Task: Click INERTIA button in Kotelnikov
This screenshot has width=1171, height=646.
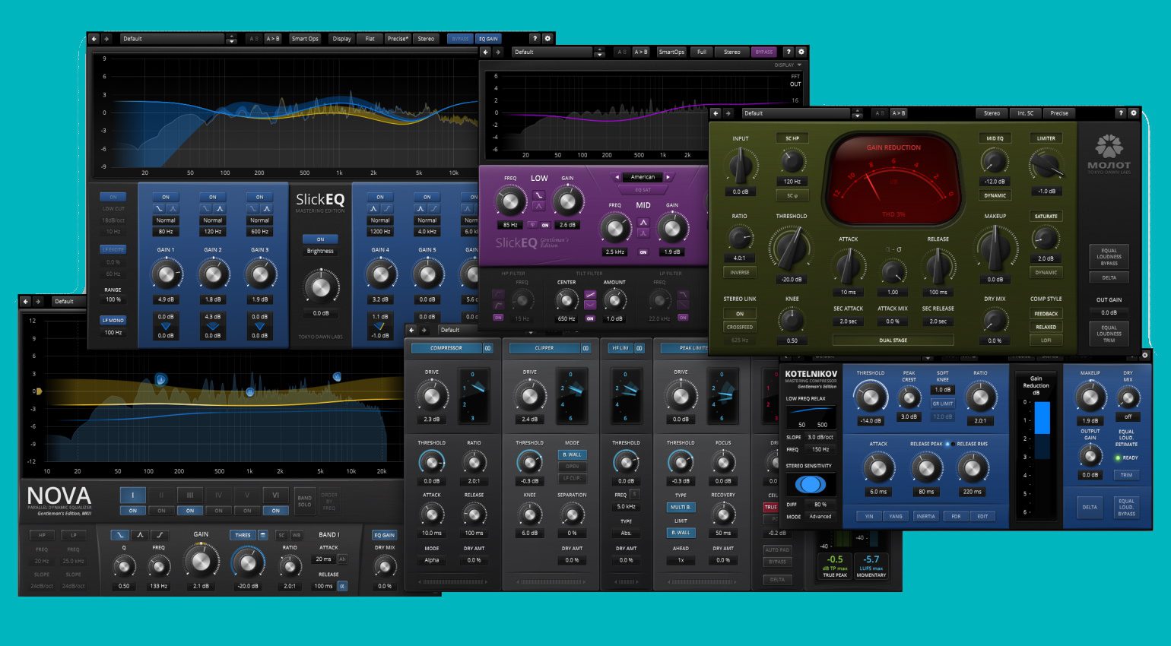Action: point(925,516)
